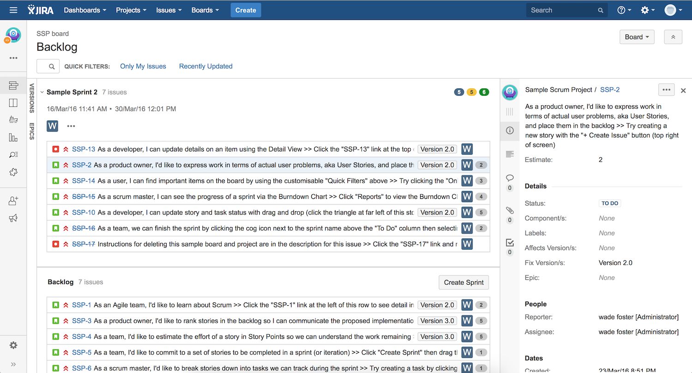Viewport: 692px width, 373px height.
Task: Open the Board dropdown button
Action: [x=637, y=37]
